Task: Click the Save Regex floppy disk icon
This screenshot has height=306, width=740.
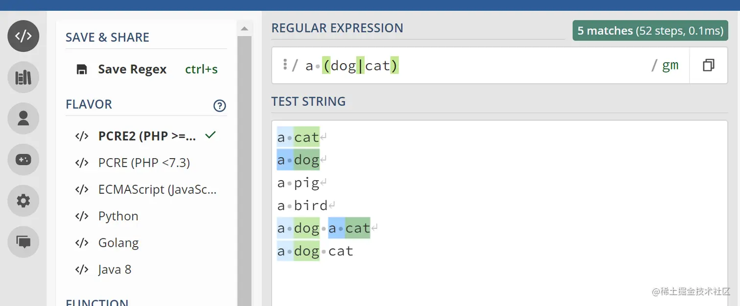Action: point(82,70)
